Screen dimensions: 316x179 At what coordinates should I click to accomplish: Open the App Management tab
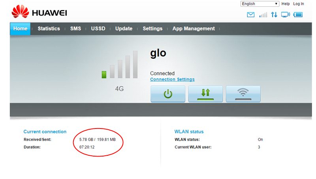click(194, 29)
